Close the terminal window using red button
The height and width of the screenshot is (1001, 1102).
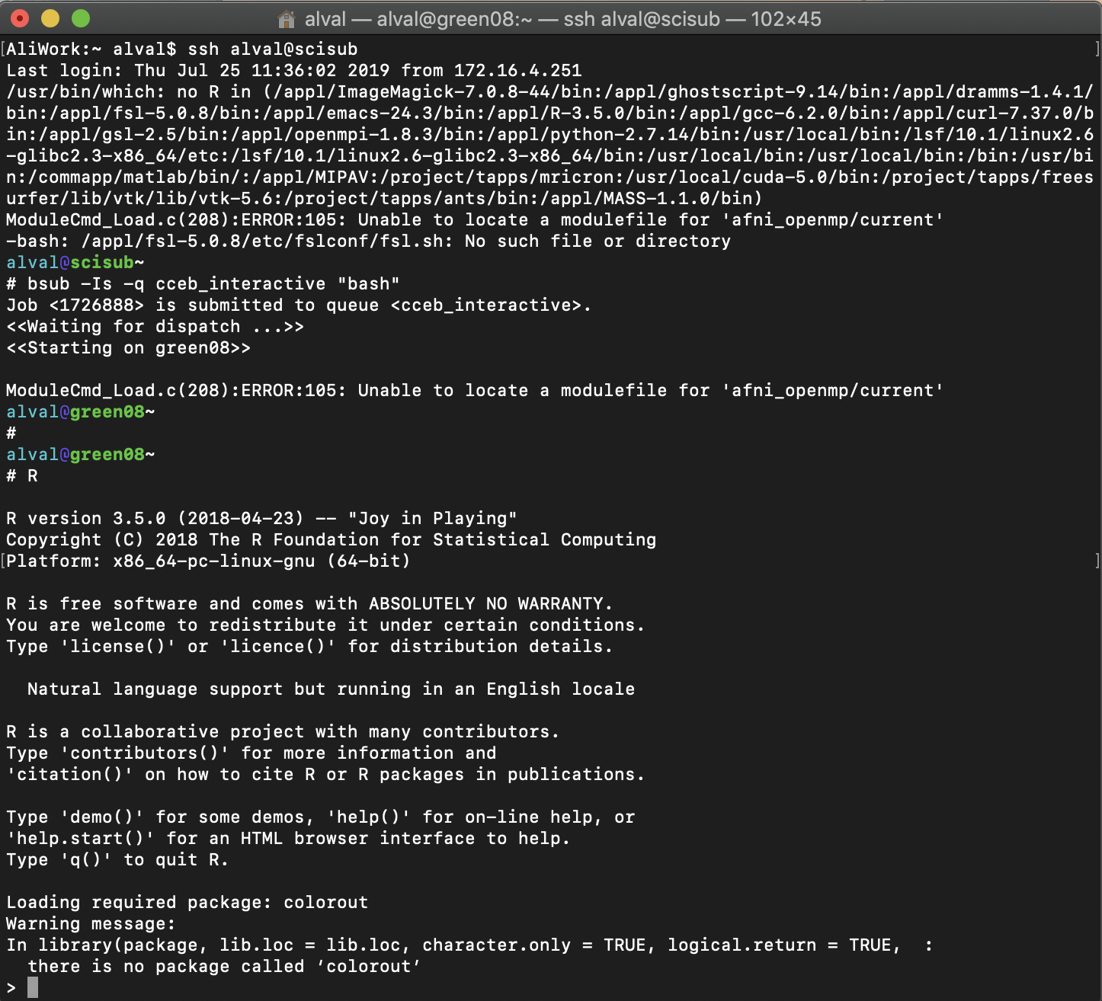click(x=21, y=19)
